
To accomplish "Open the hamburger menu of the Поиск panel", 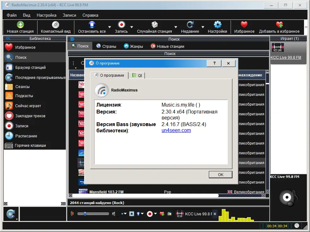I will tap(72, 39).
